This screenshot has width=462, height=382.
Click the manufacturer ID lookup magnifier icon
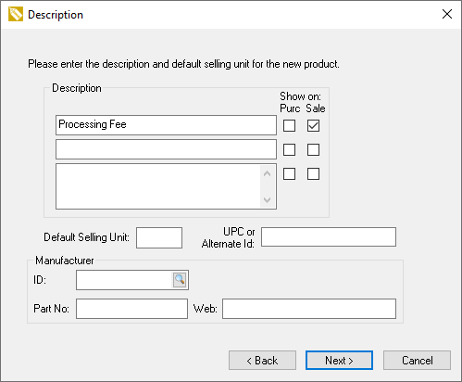click(x=180, y=280)
